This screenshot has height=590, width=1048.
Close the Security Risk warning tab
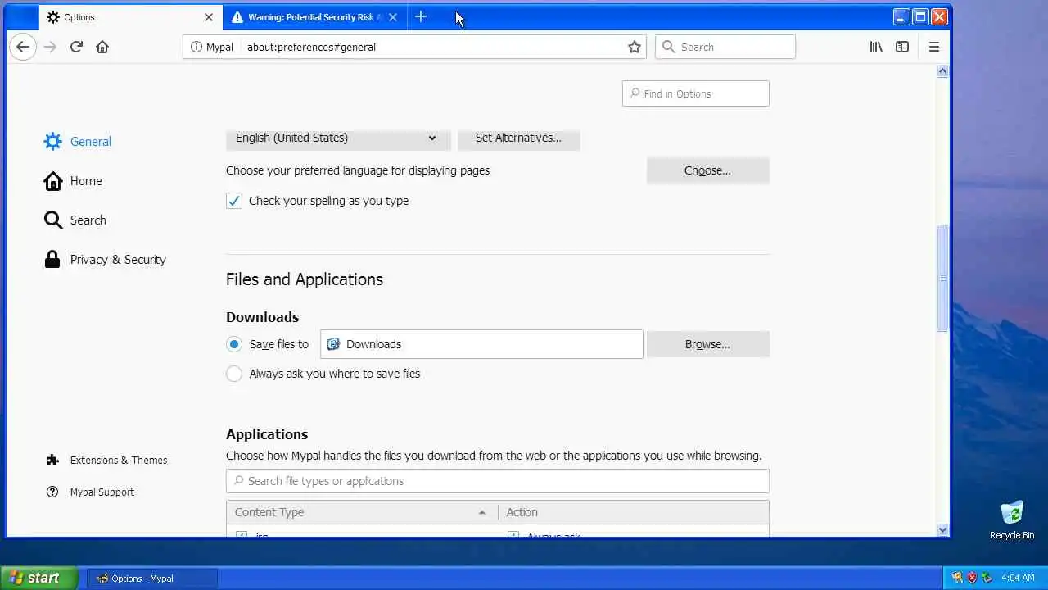point(392,16)
